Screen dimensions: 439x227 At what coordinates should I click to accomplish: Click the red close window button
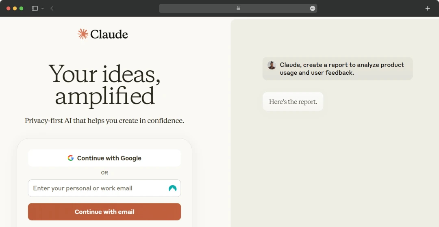tap(9, 9)
